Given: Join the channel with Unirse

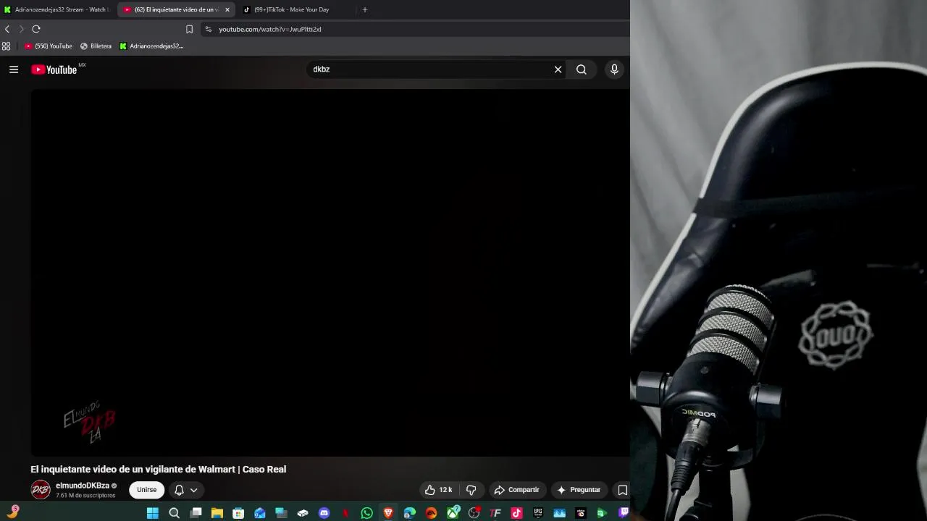Looking at the screenshot, I should point(147,490).
